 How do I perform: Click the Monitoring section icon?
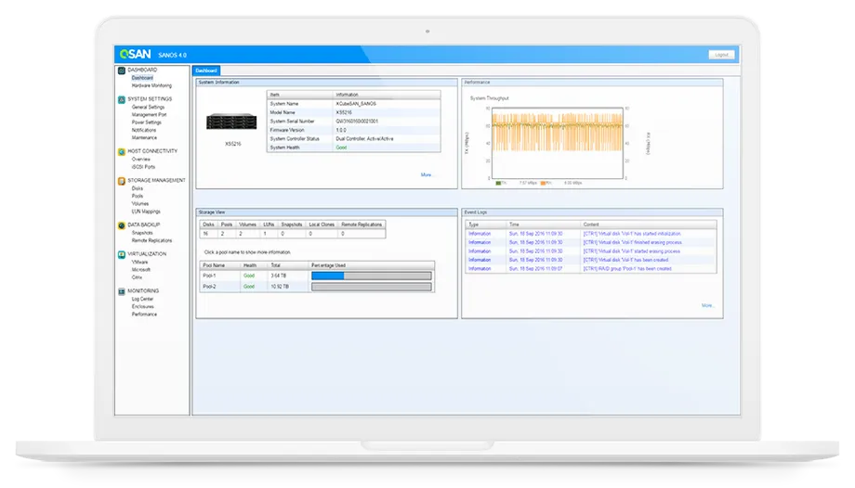point(122,291)
